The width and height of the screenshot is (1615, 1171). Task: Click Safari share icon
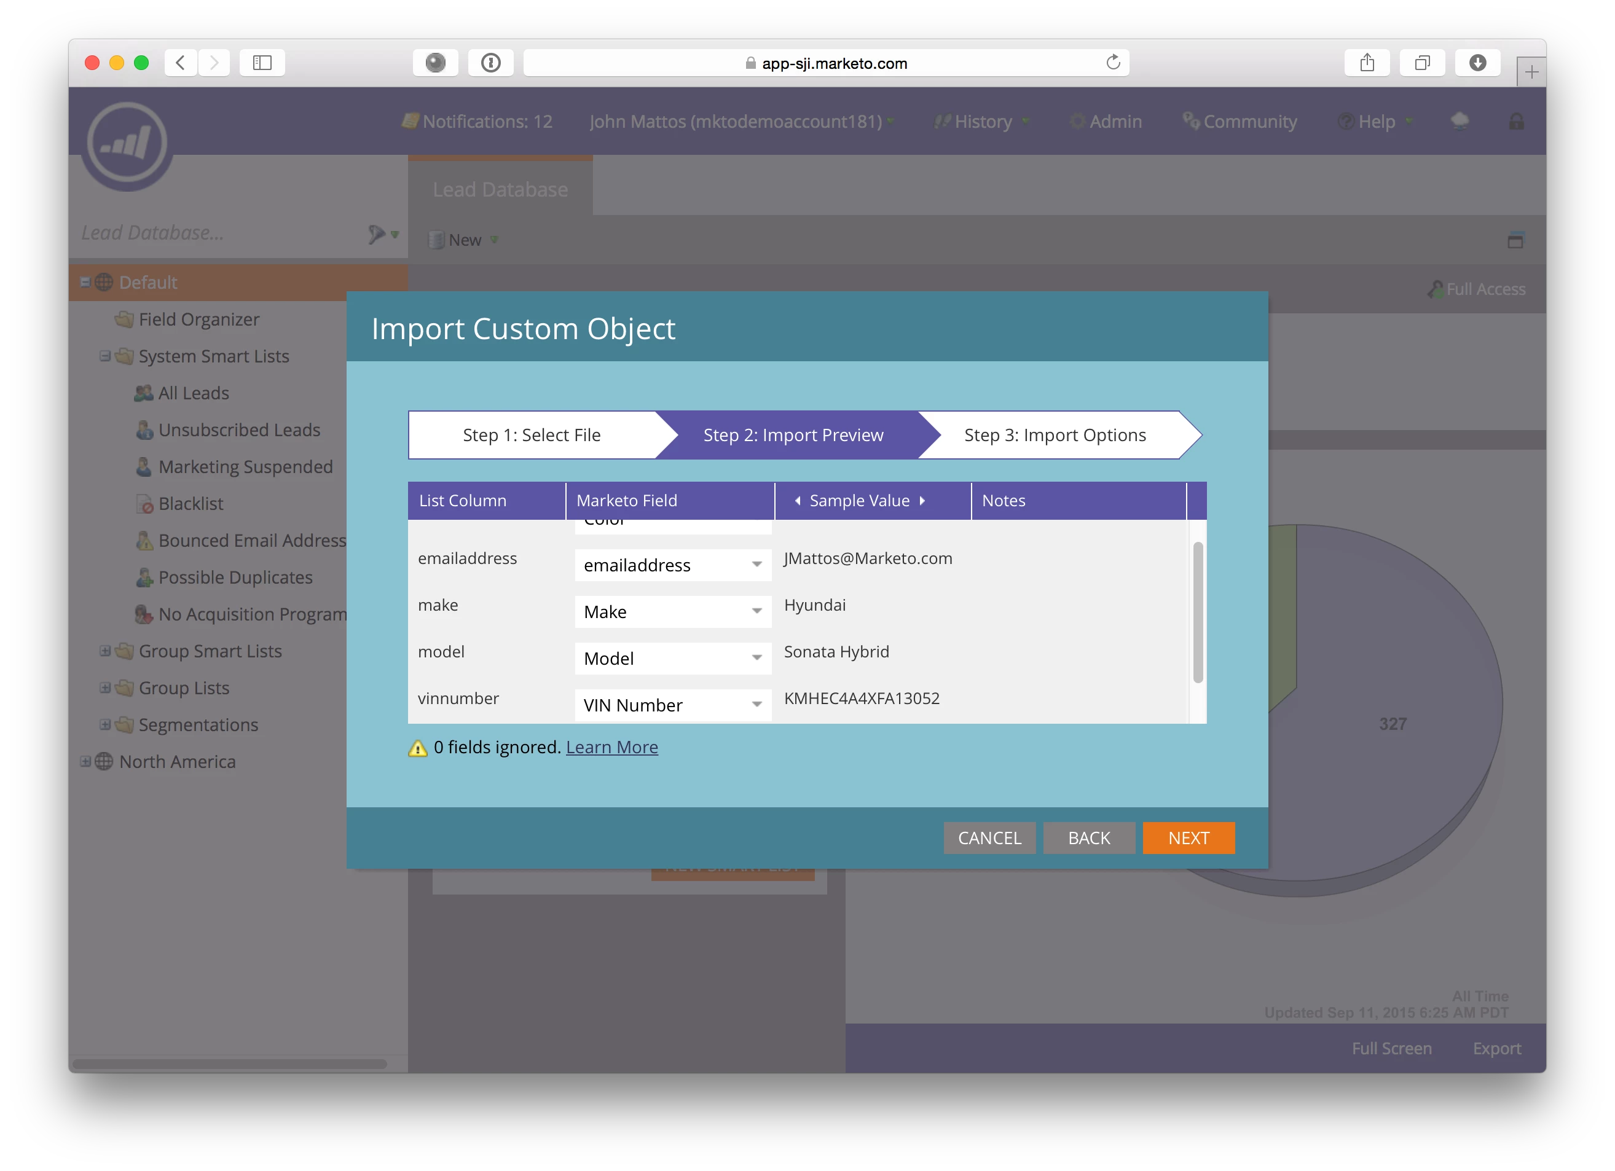(x=1367, y=63)
